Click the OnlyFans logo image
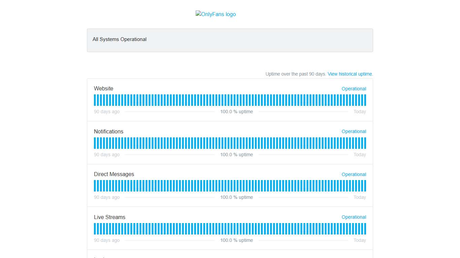The image size is (460, 258). [216, 14]
